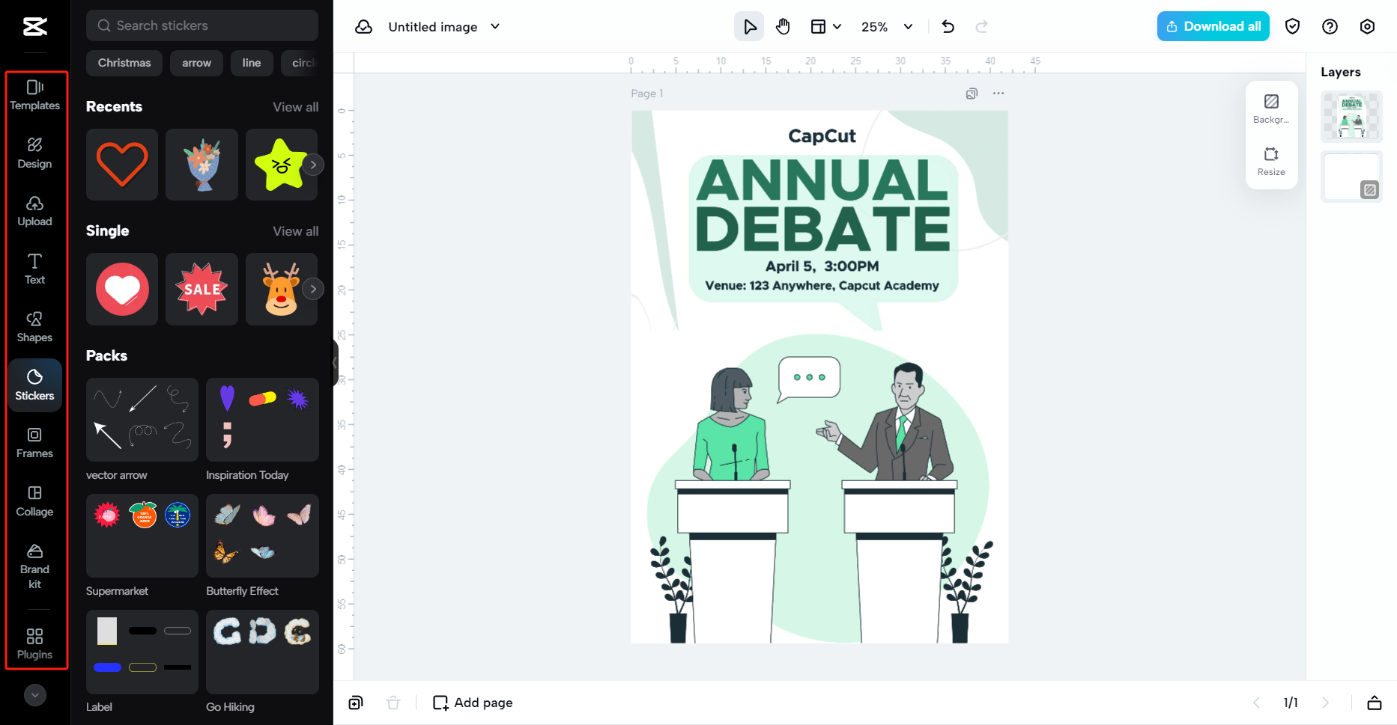Click the ANNUAL DEBATE heading on canvas
This screenshot has width=1397, height=725.
click(822, 204)
